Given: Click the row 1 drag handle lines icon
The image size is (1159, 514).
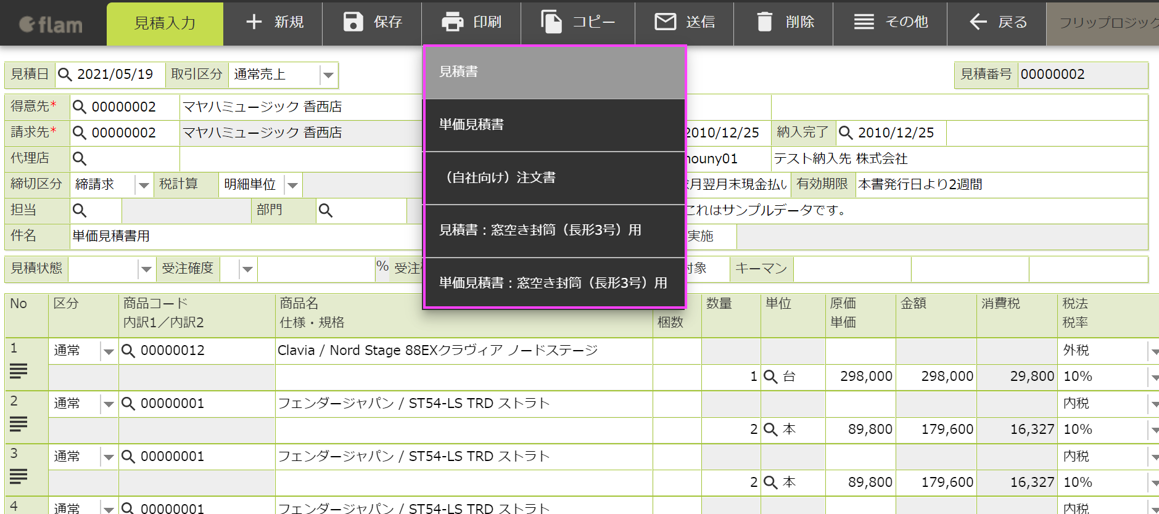Looking at the screenshot, I should tap(19, 370).
